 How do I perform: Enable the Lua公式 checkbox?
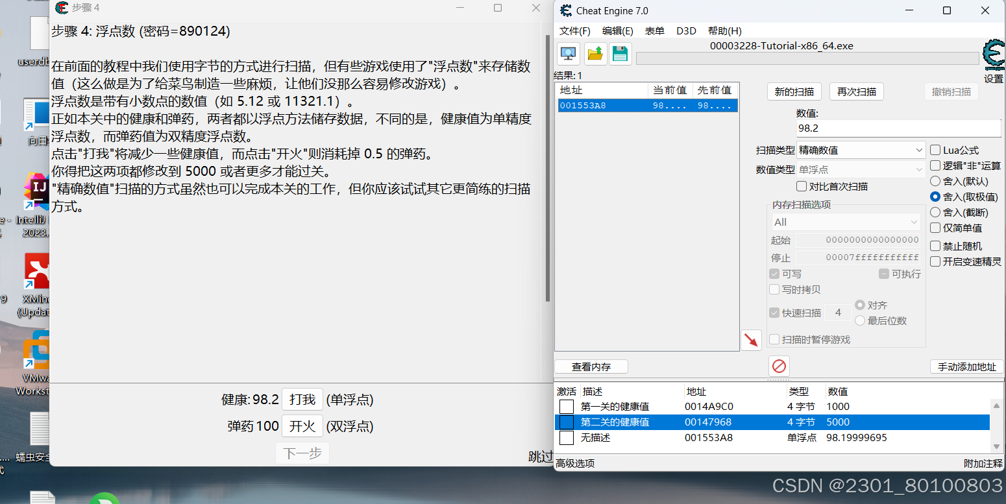coord(935,150)
